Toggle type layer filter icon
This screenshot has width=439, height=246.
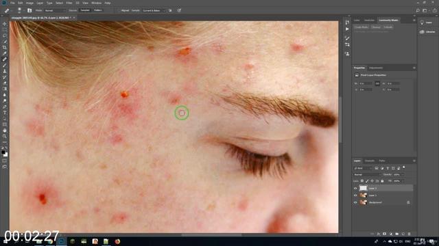coord(388,168)
